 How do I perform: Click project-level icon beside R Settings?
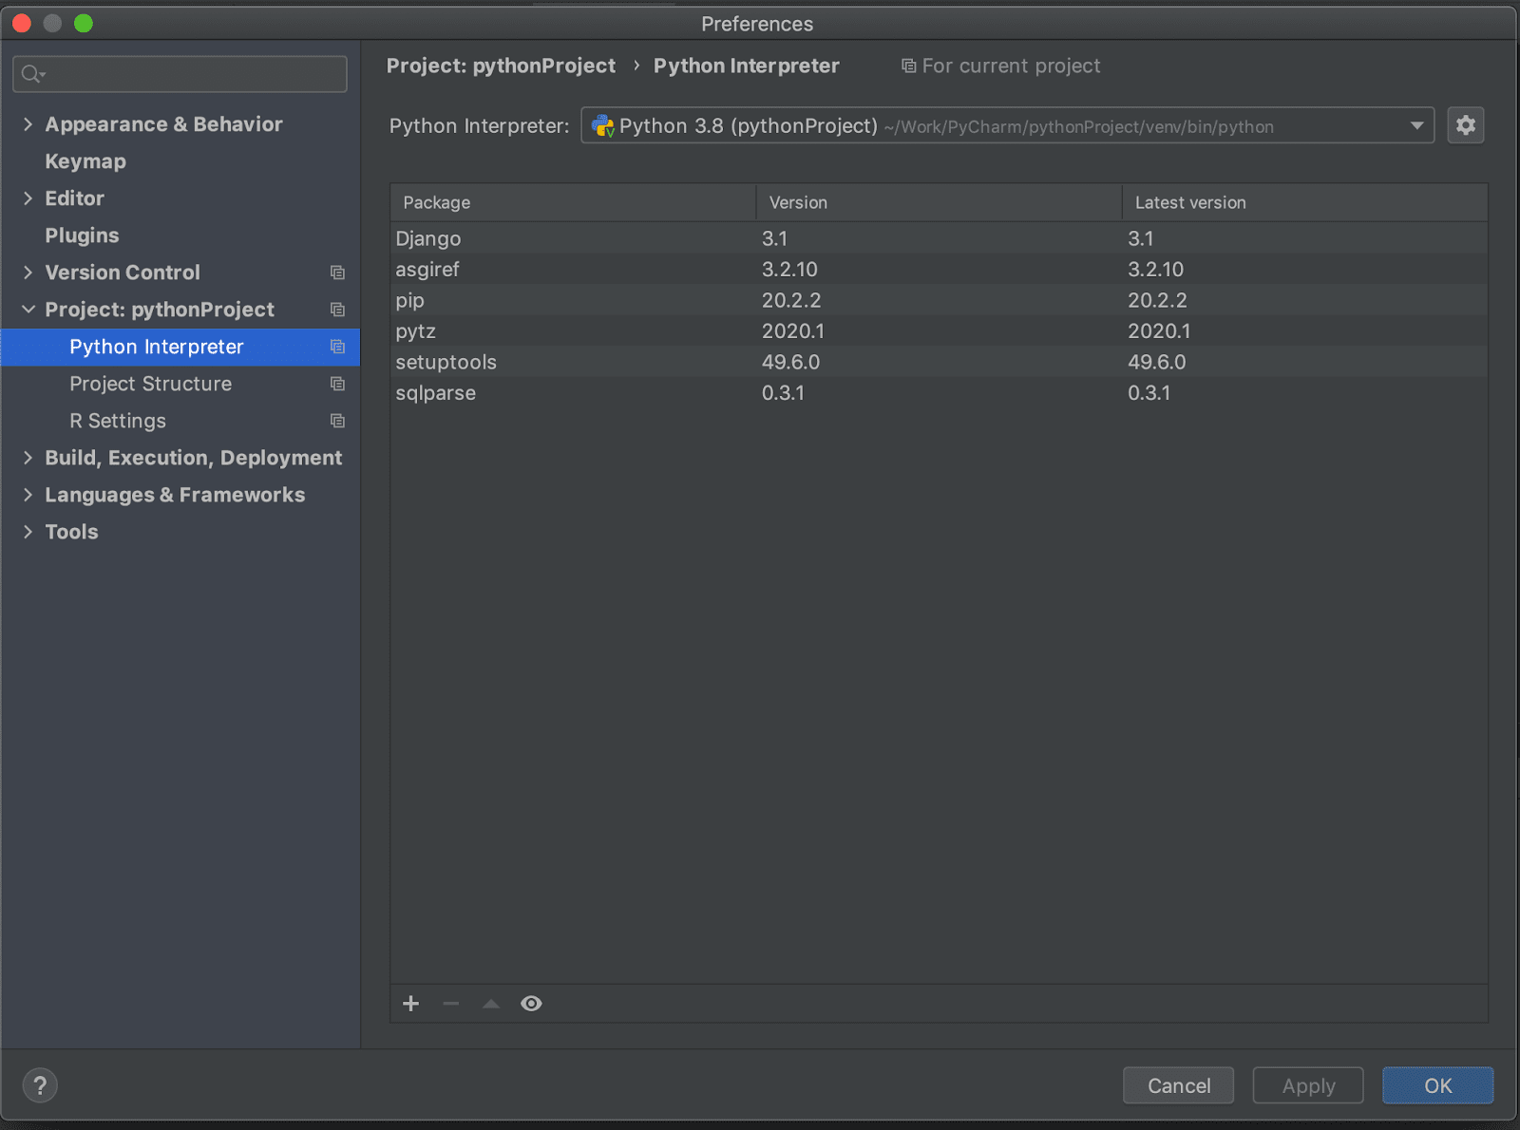[337, 421]
